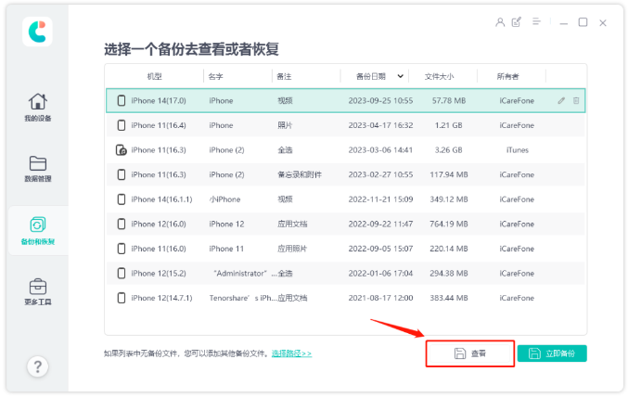Open the 数据管理 section

click(x=38, y=169)
